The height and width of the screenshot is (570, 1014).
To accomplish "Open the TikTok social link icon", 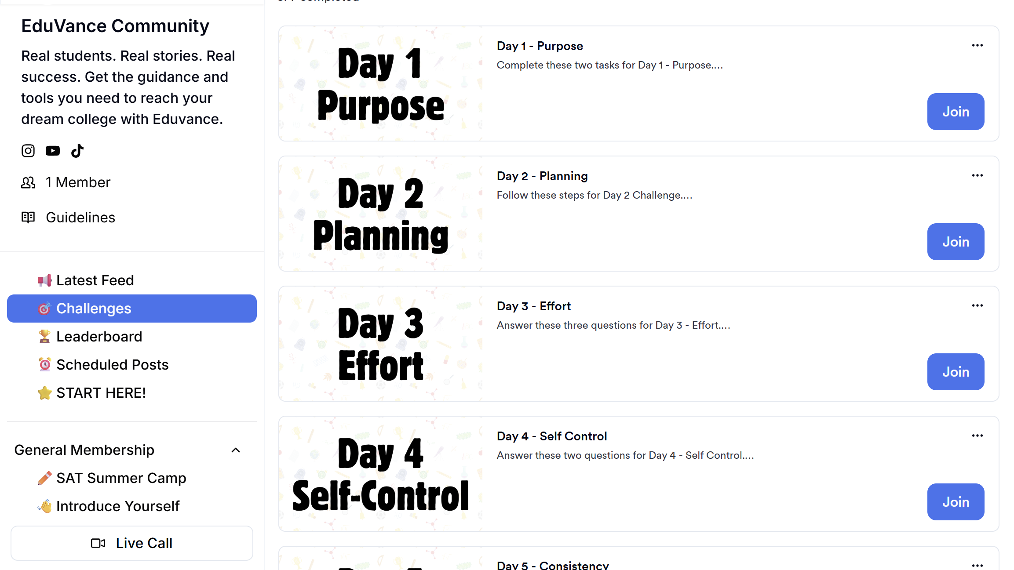I will [77, 151].
